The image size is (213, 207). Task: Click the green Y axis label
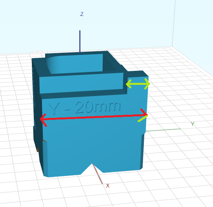coord(192,124)
